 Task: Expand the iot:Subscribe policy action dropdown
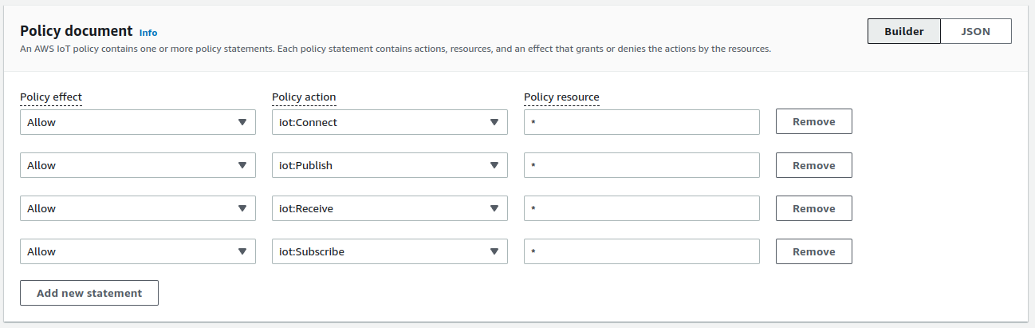pos(389,251)
